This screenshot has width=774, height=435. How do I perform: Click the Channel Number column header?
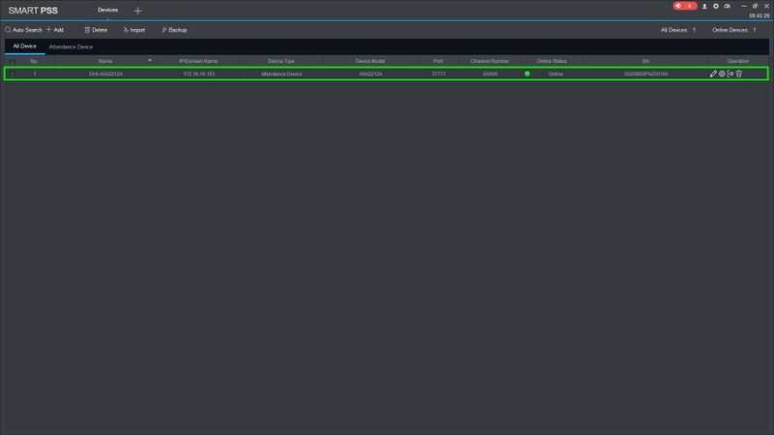click(490, 61)
